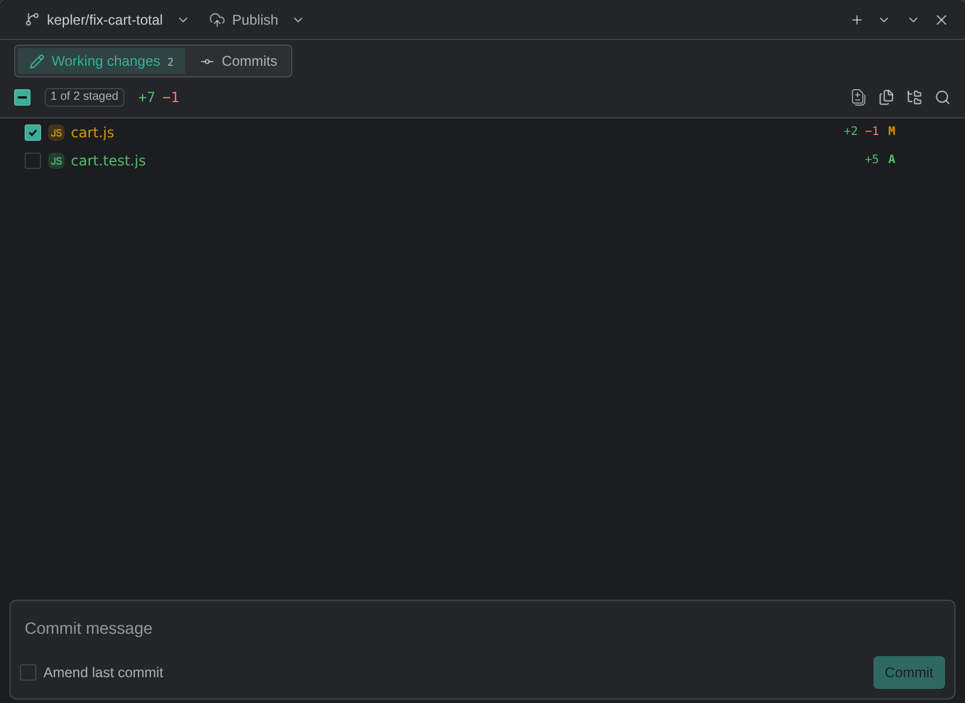Enable the Amend last commit checkbox
The height and width of the screenshot is (703, 965).
click(x=28, y=672)
